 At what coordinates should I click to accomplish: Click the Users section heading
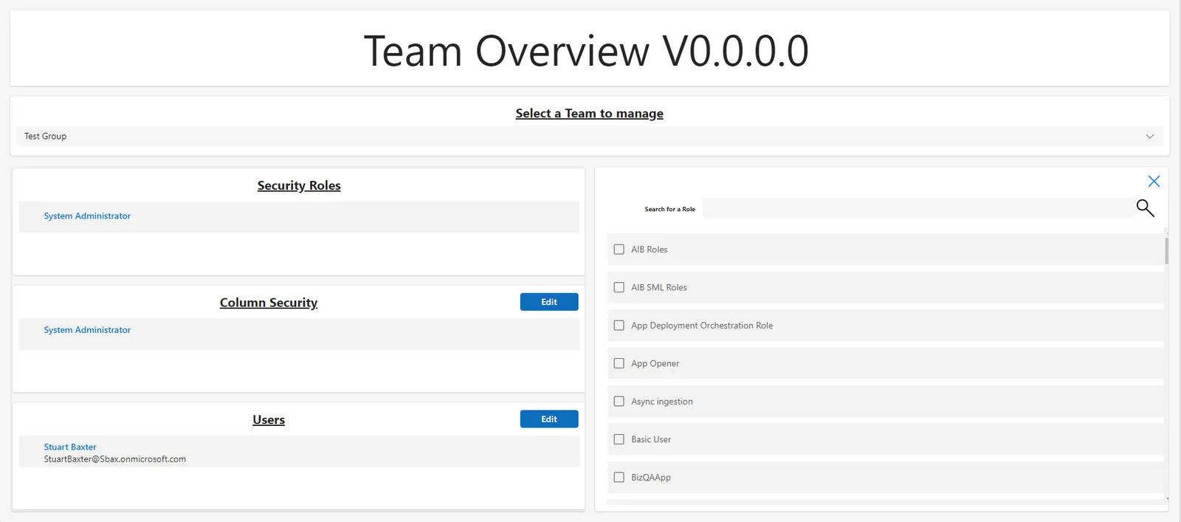point(269,420)
